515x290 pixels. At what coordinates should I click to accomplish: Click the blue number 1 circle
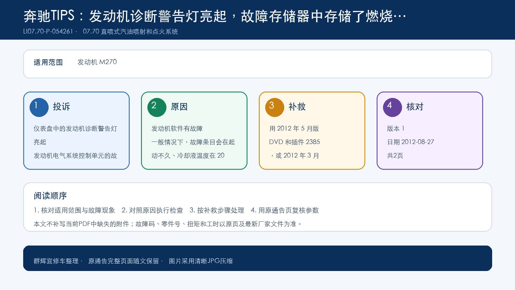[x=39, y=107]
